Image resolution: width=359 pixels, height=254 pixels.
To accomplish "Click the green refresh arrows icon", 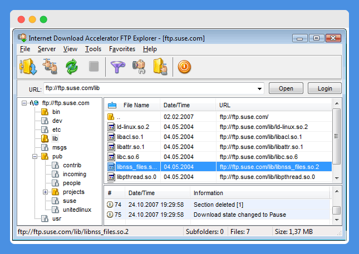I will (72, 67).
